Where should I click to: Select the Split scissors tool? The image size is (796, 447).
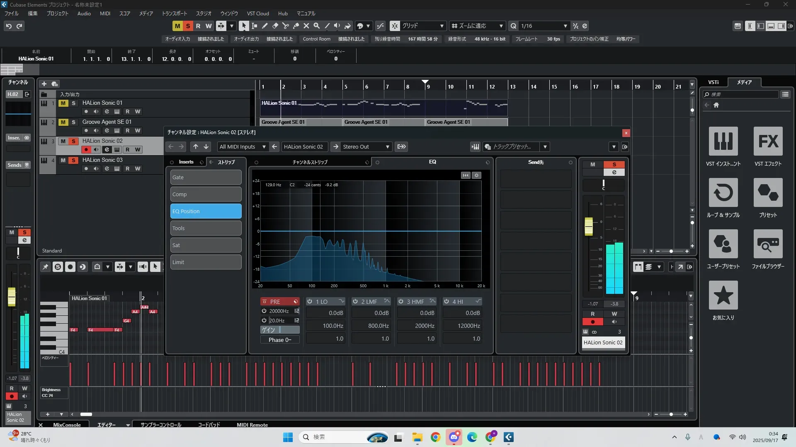[286, 26]
